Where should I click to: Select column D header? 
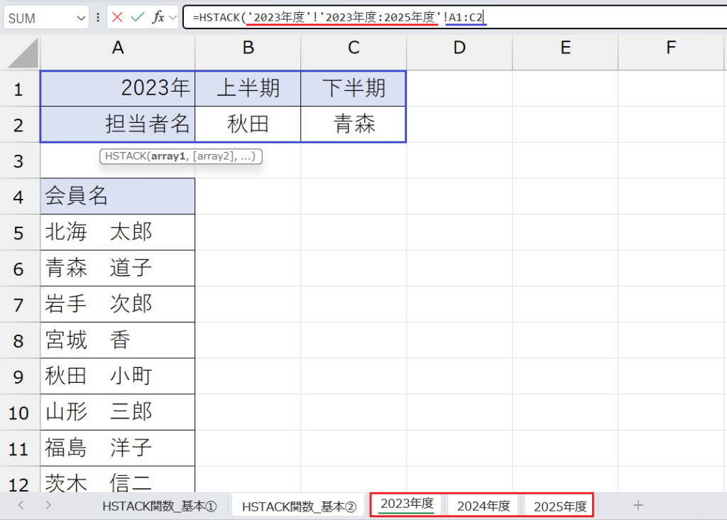(x=459, y=48)
